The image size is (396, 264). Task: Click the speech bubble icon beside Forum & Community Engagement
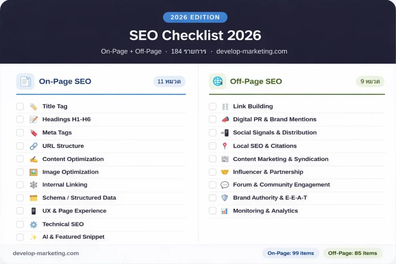225,185
